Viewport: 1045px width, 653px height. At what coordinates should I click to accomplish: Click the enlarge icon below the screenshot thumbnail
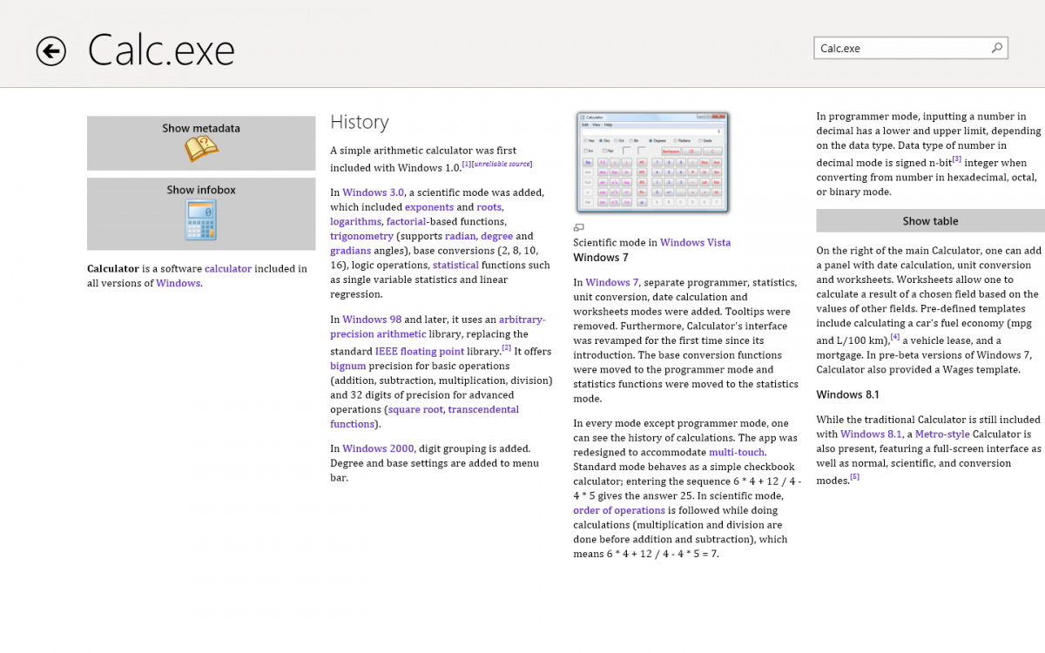579,227
